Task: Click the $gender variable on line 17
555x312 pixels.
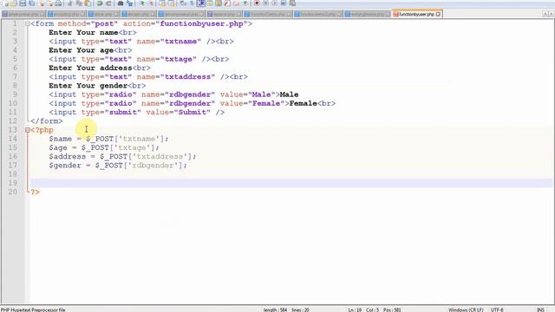Action: (x=65, y=166)
